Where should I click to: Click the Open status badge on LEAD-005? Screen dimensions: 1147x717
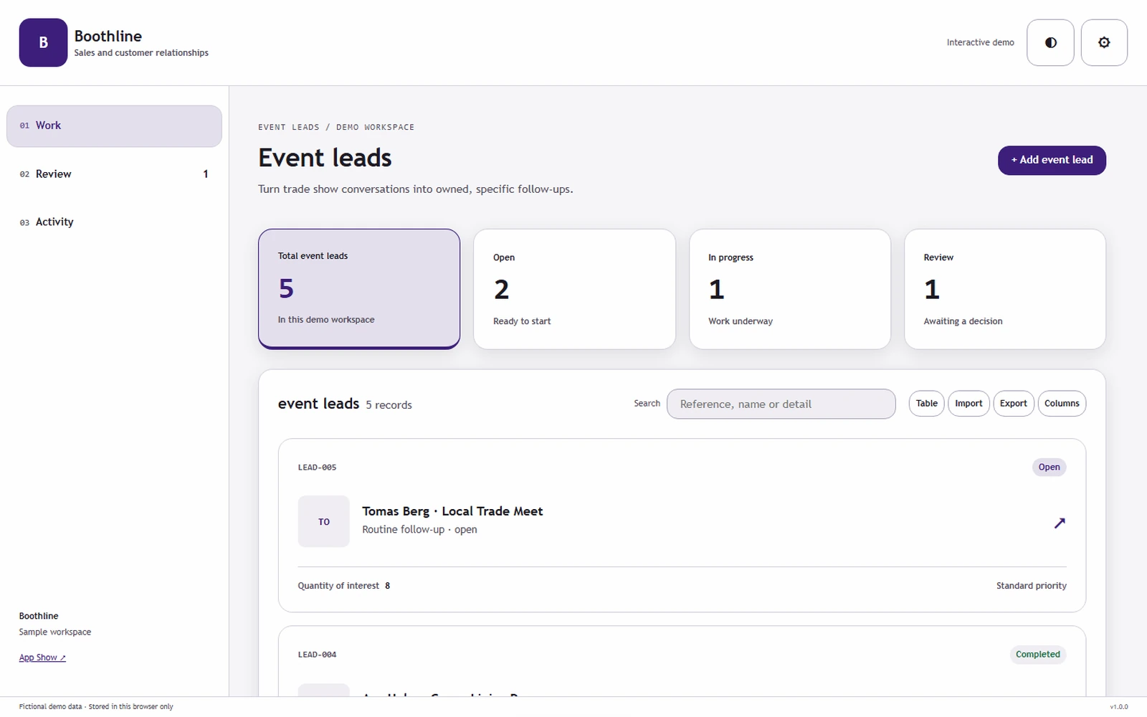pyautogui.click(x=1049, y=467)
